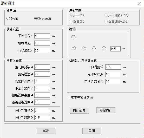Viewport: 144px width, 138px height.
Task: Click the 移除顶针 button
Action: tap(106, 110)
